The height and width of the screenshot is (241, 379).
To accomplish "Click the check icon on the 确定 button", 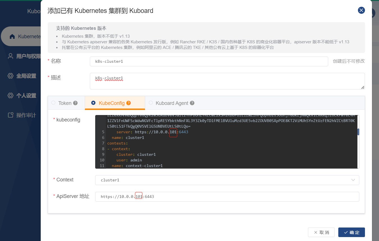I will [346, 232].
